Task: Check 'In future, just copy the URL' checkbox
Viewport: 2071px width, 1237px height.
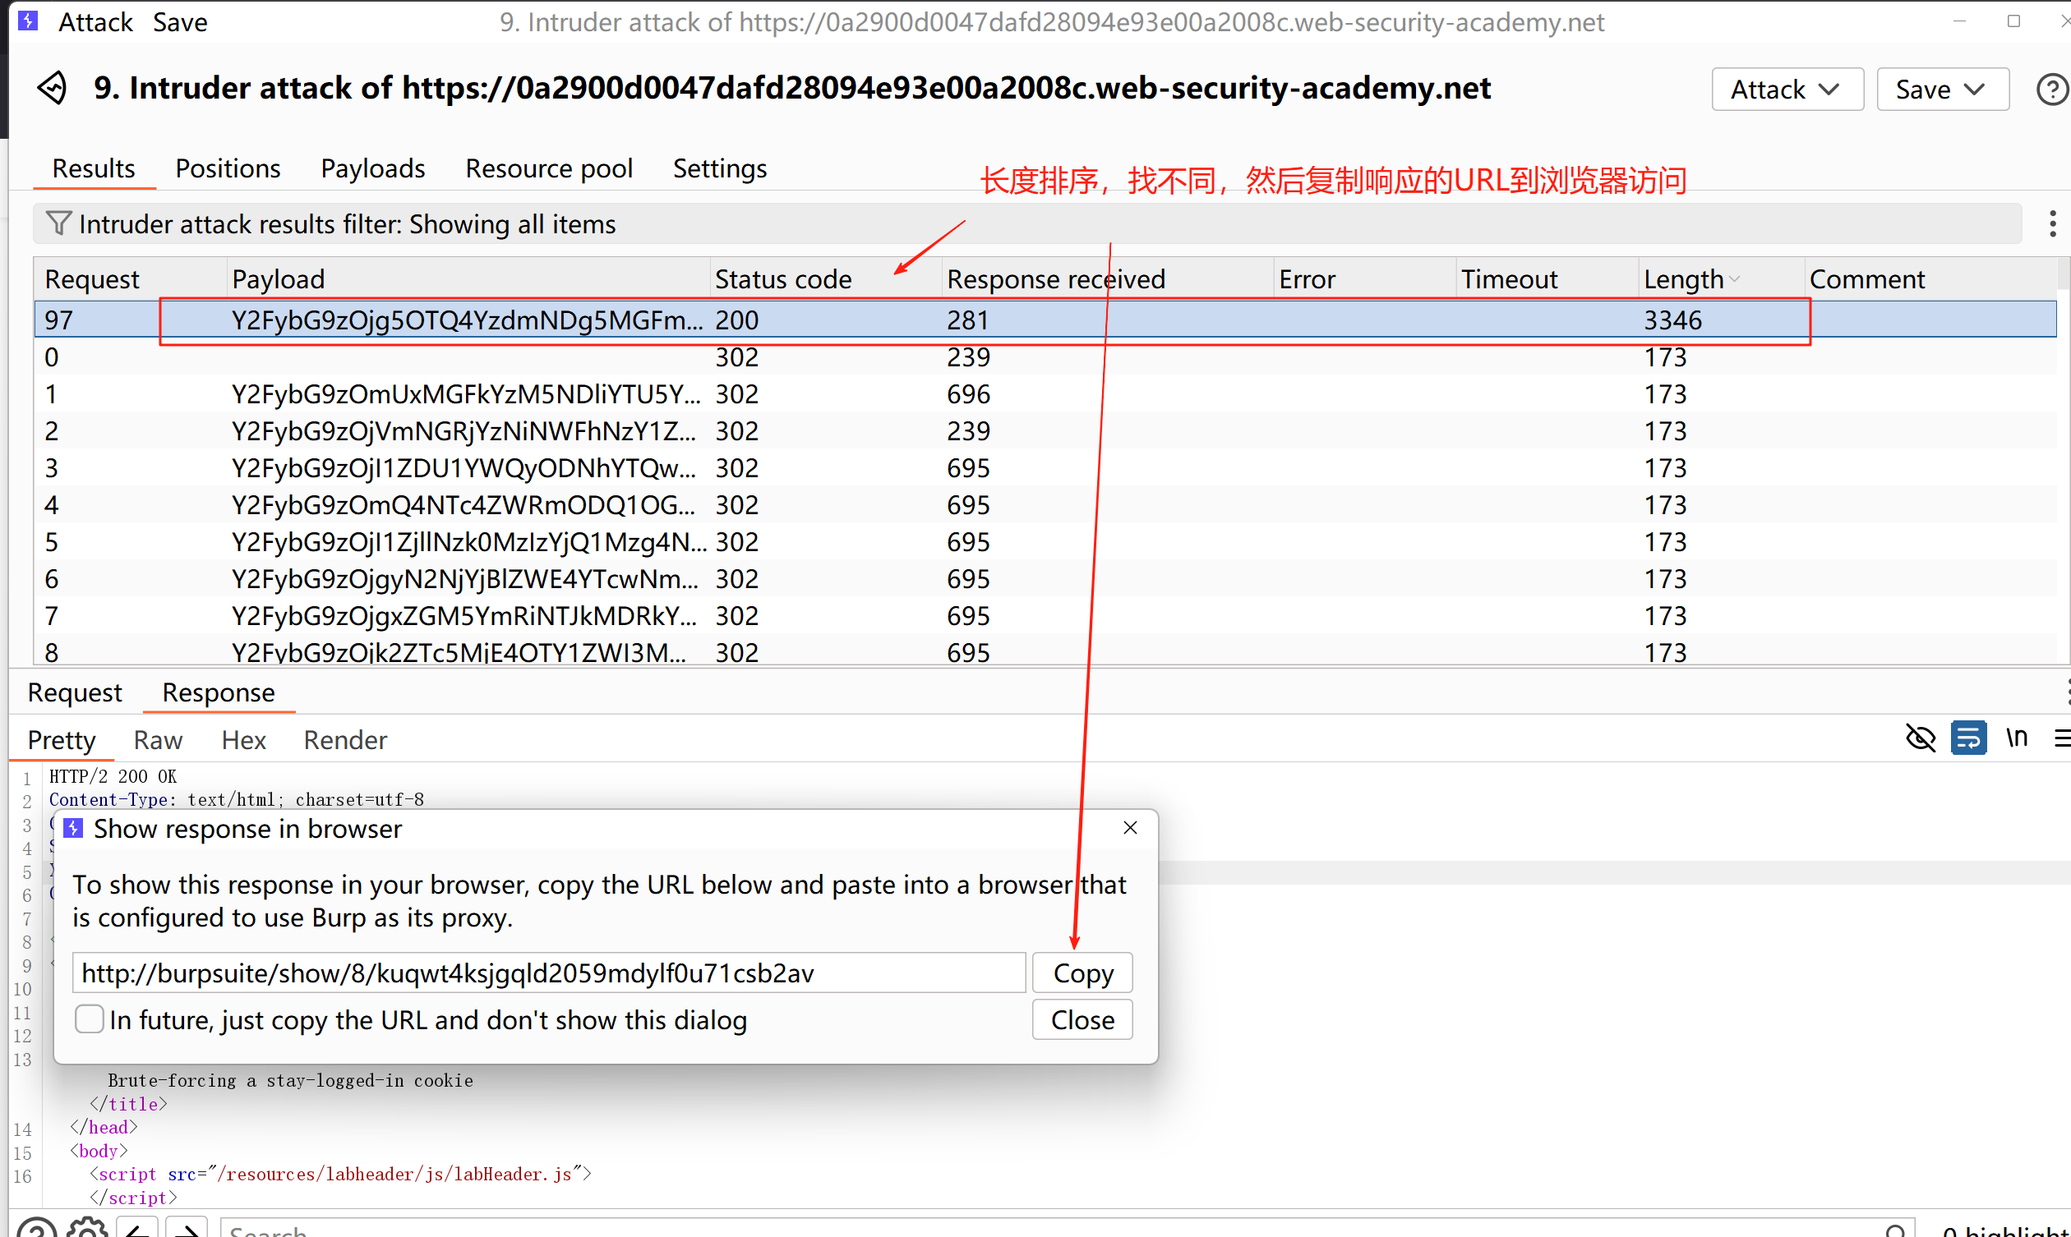Action: point(90,1019)
